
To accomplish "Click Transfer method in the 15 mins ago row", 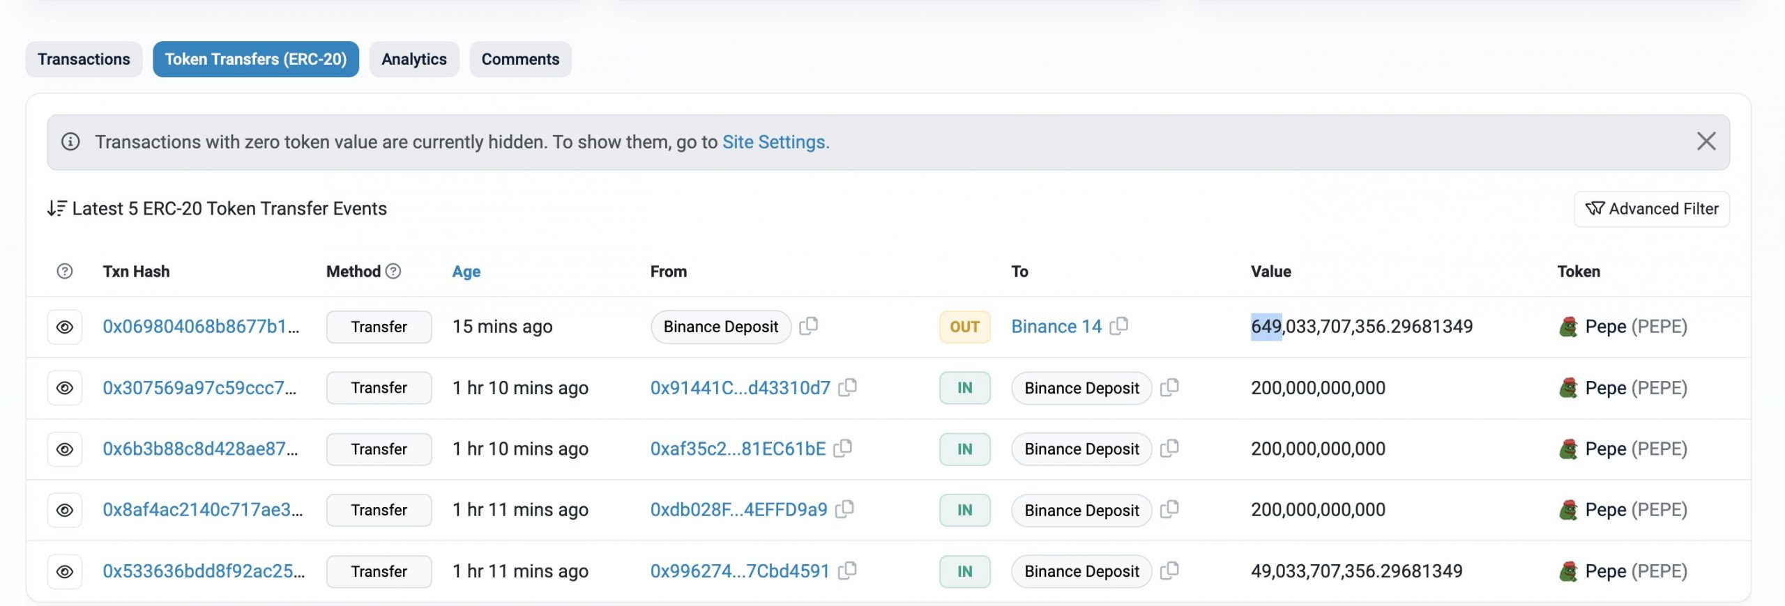I will tap(379, 327).
